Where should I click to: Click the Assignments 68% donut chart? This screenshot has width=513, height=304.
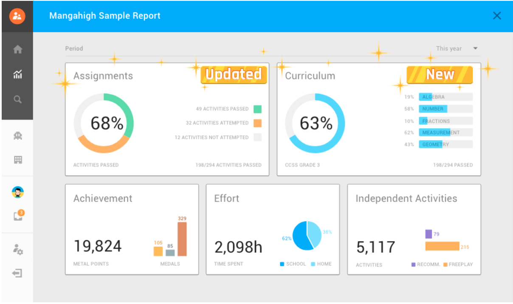[x=104, y=123]
